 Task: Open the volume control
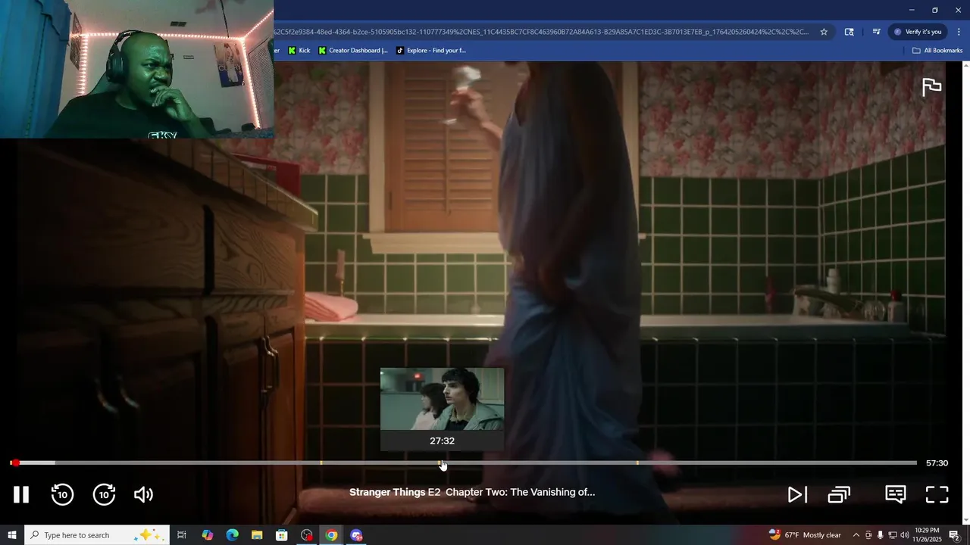pyautogui.click(x=143, y=495)
